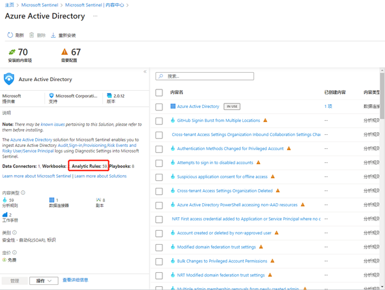Click the version icon beside 2.0.12
Screen dimensions: 385x290
[x=109, y=96]
